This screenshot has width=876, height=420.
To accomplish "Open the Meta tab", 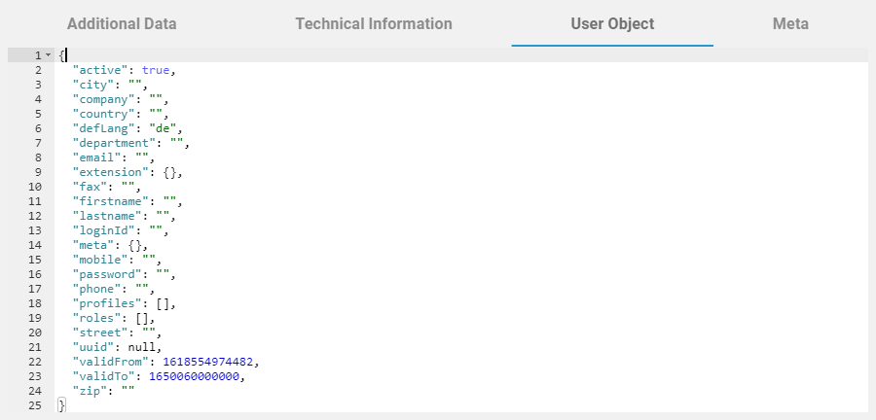I will tap(790, 23).
